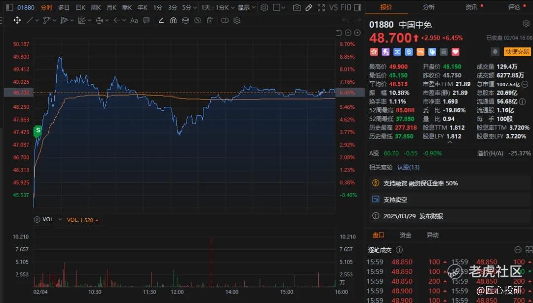Open drawing toolbar settings gear
533x303 pixels.
237,20
